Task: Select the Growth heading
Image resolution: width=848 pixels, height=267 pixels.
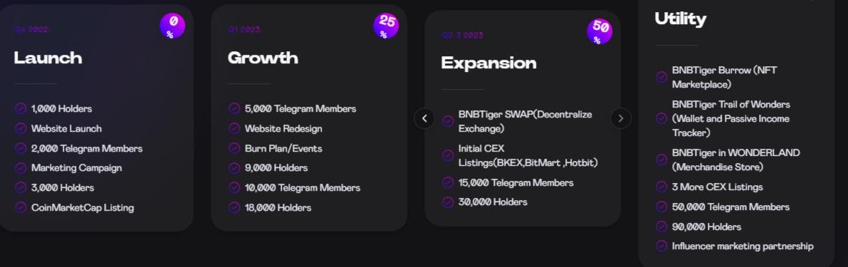Action: [263, 58]
